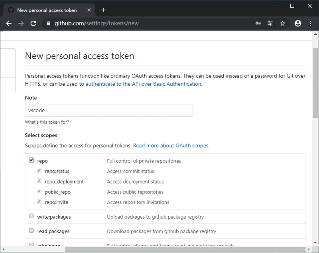Click the 'read:packages' scope label

click(x=53, y=231)
